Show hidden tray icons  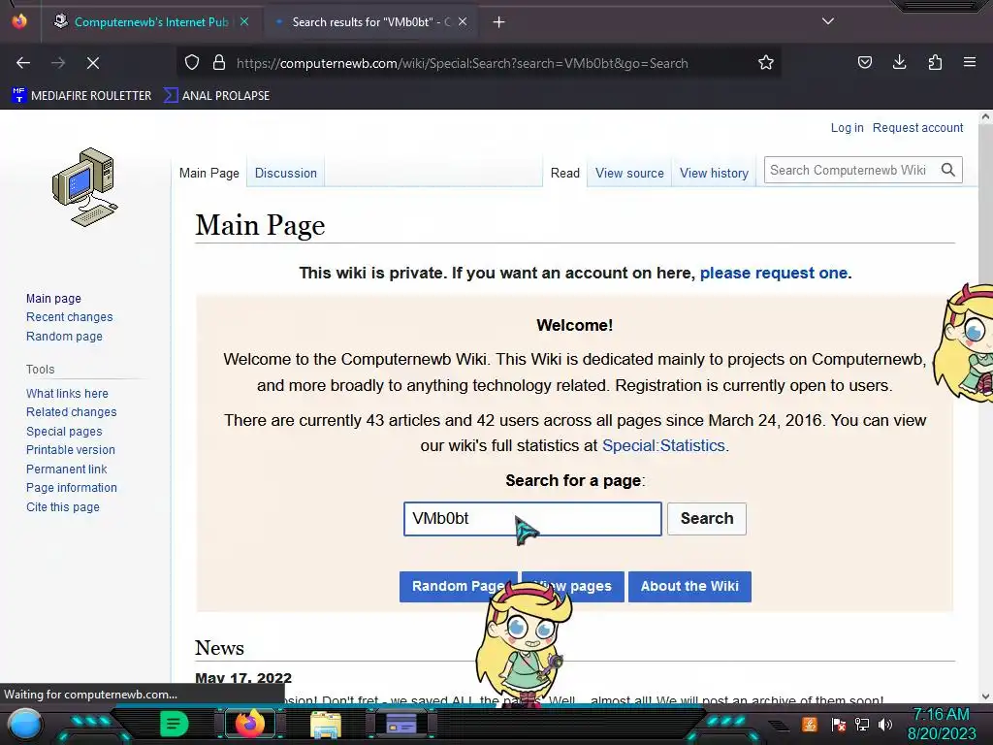coord(779,726)
